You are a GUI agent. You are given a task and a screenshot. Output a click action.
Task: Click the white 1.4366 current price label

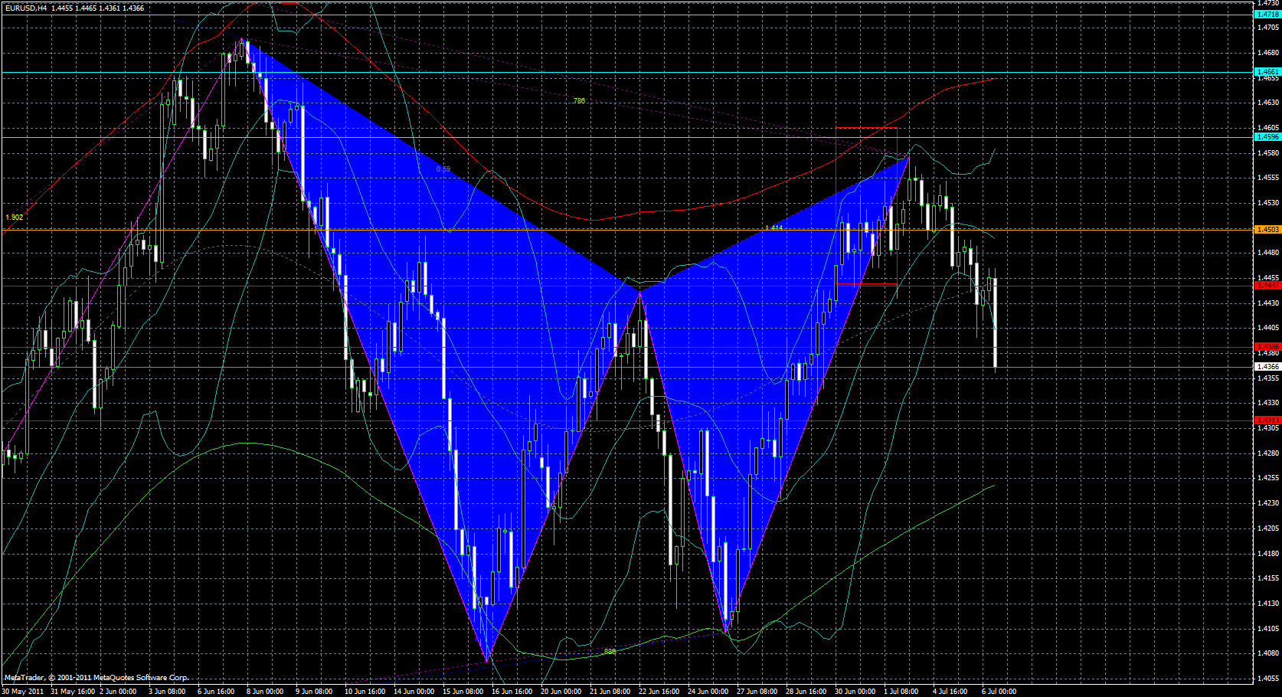[x=1267, y=366]
